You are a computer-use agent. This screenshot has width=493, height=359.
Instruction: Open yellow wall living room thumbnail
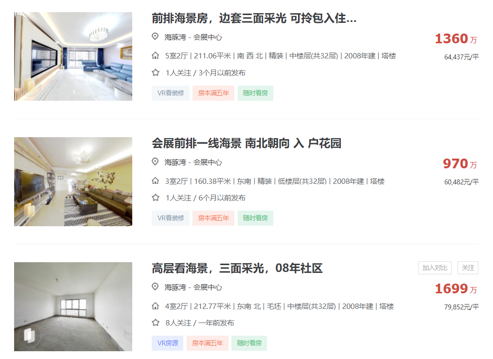(x=73, y=181)
